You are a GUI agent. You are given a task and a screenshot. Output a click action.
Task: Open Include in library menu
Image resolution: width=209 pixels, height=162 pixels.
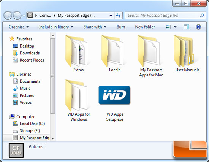coord(56,27)
